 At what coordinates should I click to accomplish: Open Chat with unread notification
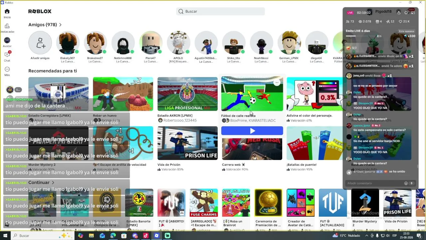click(x=7, y=57)
